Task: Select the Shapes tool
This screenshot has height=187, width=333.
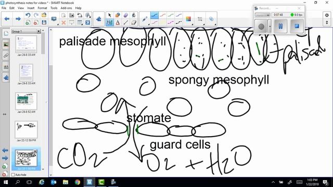Action: point(118,15)
